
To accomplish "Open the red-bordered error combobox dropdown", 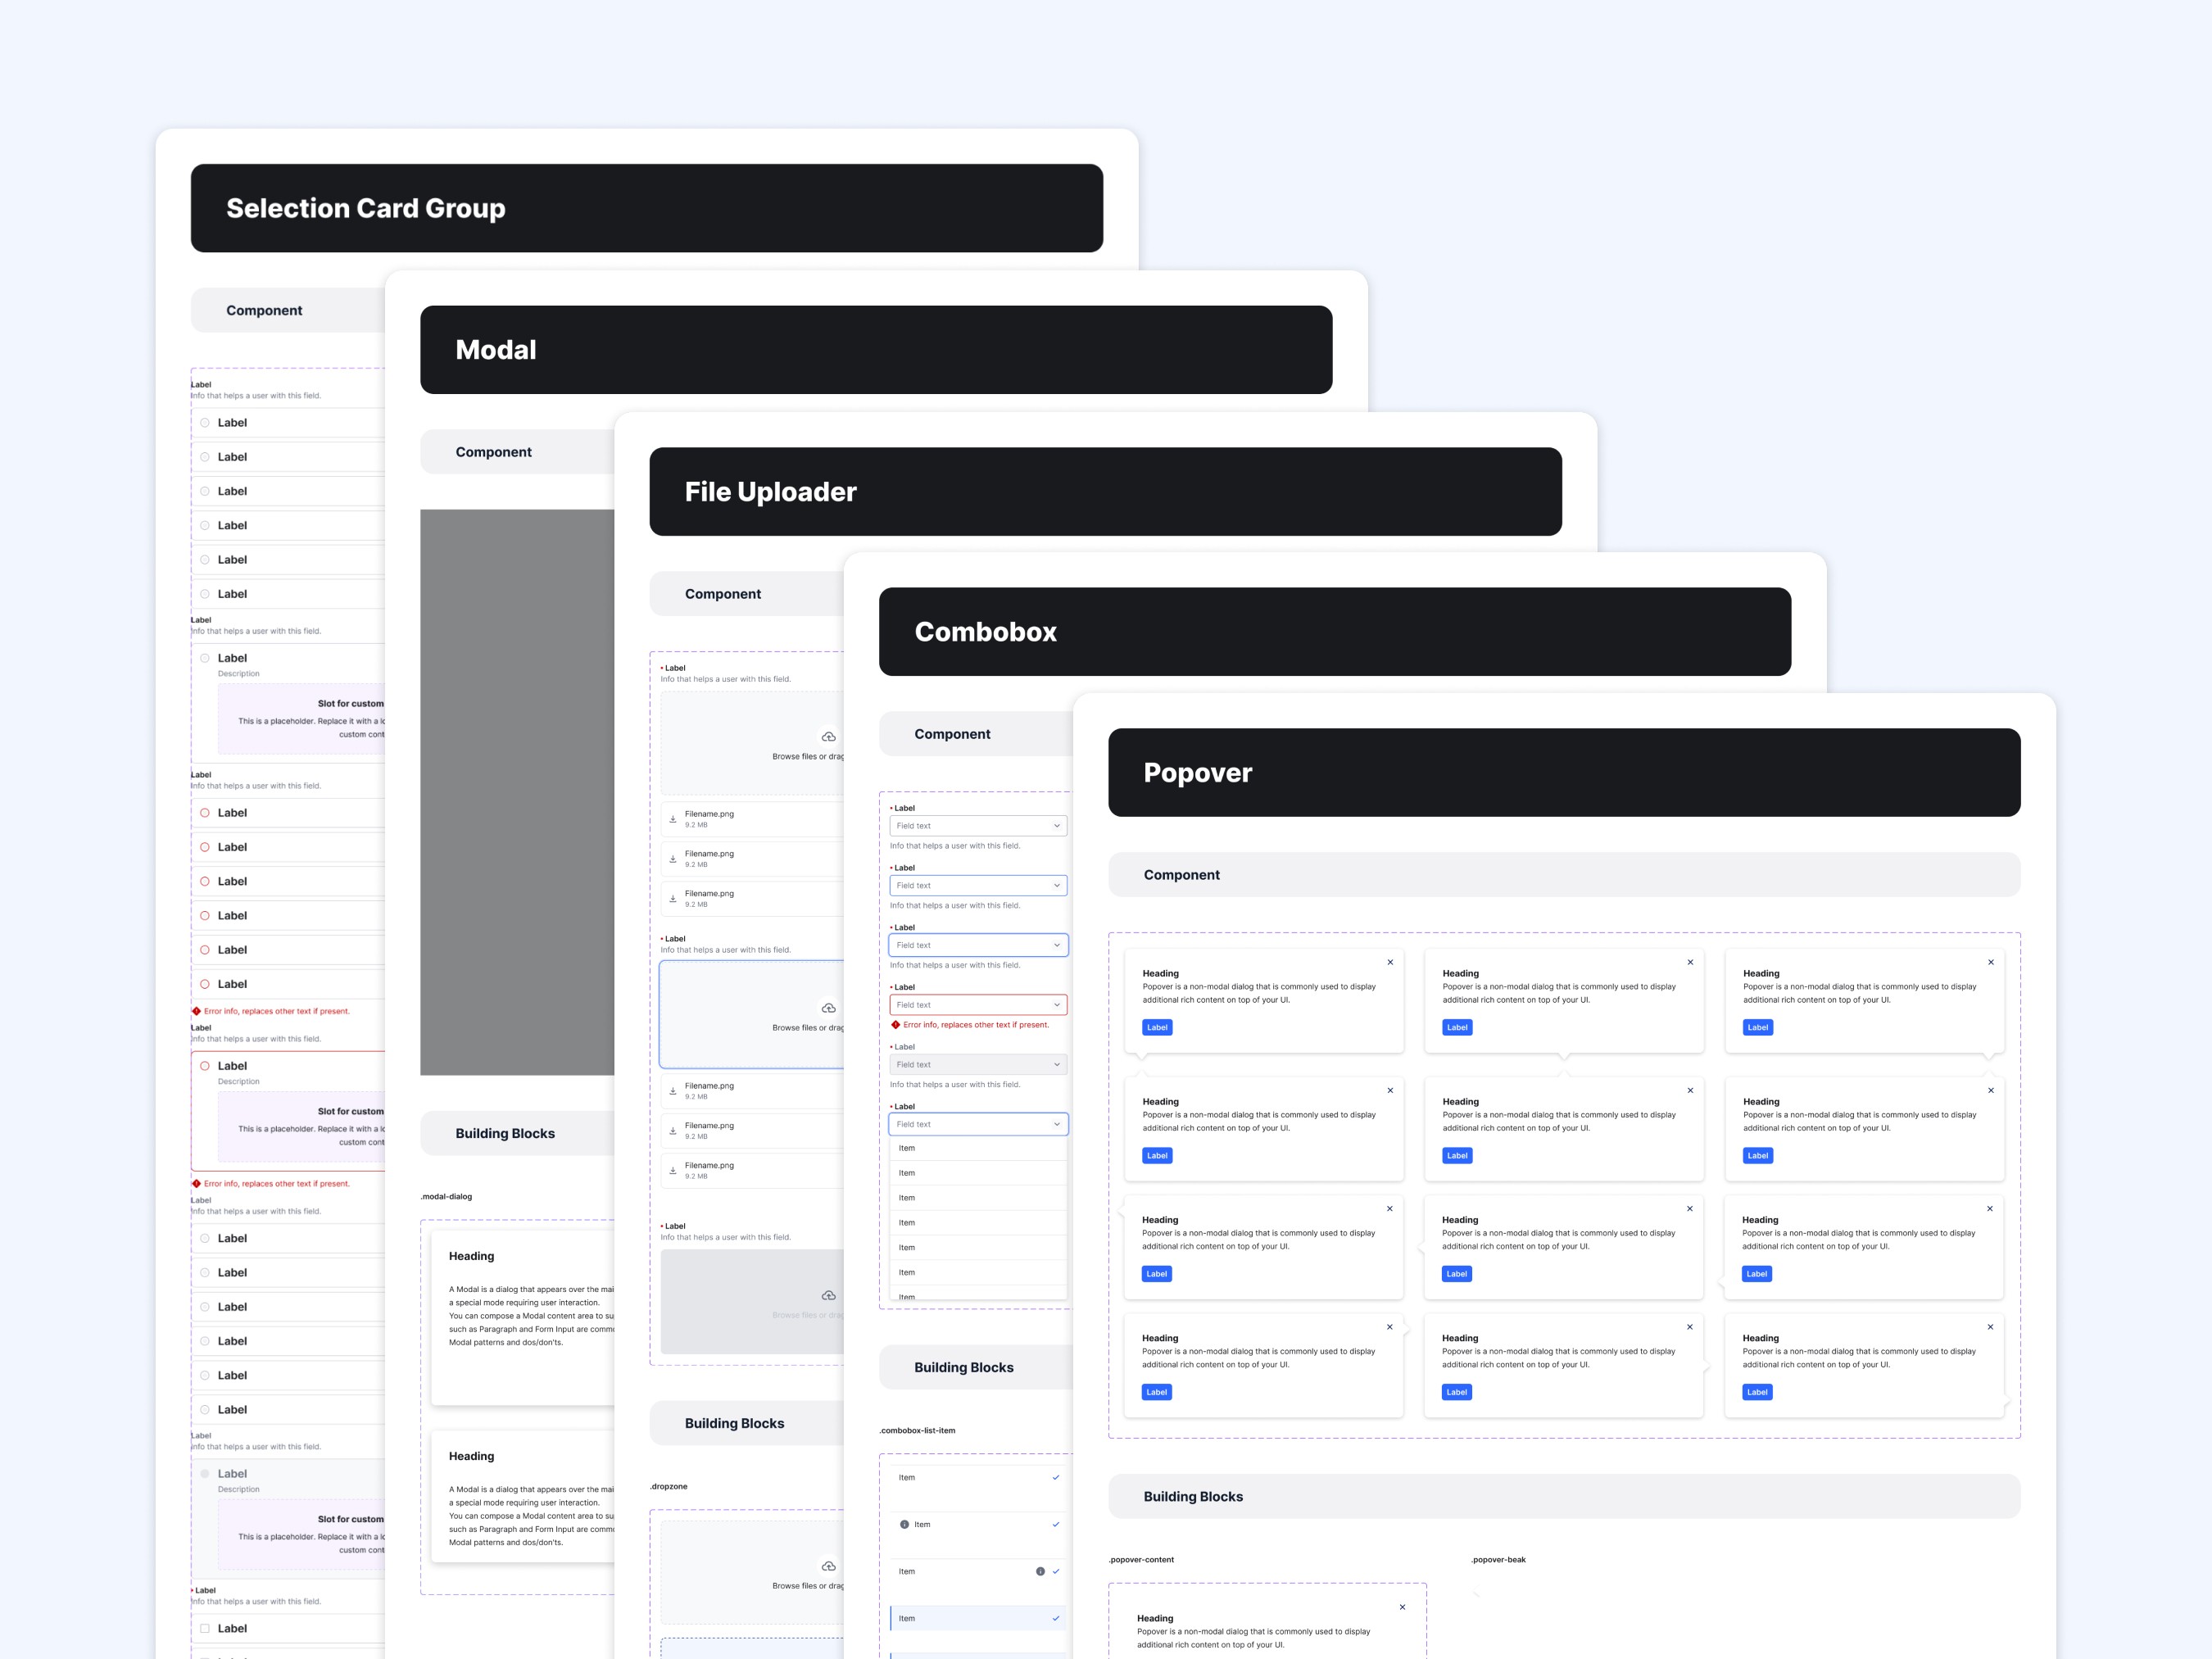I will coord(1056,1005).
